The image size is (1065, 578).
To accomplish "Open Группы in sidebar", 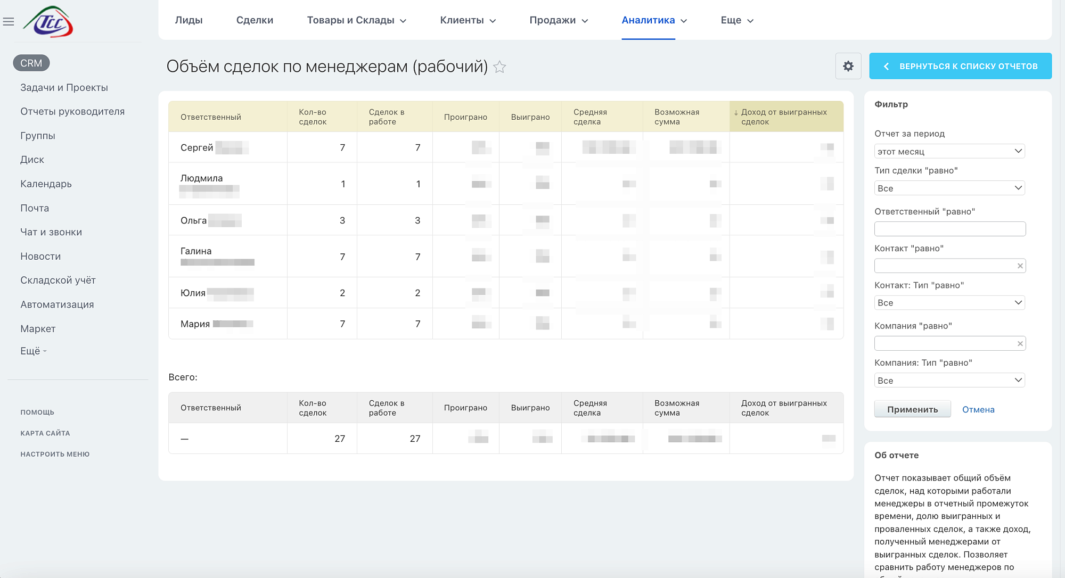I will click(38, 136).
